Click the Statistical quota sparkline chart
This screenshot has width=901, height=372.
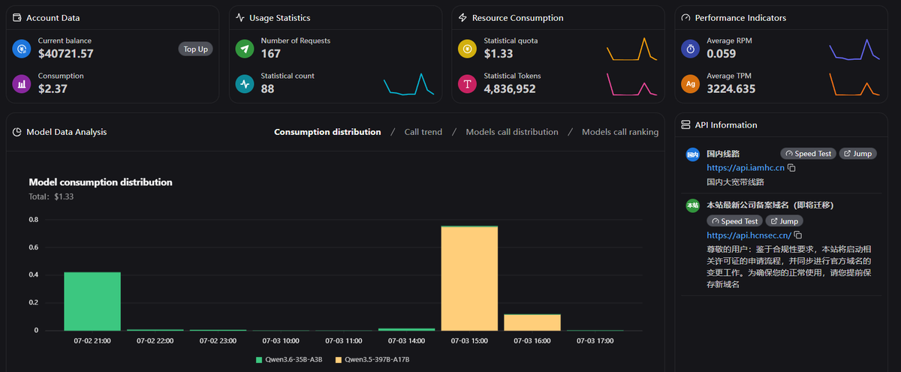631,49
